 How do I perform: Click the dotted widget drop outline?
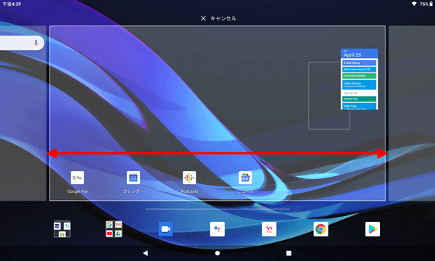tap(329, 96)
